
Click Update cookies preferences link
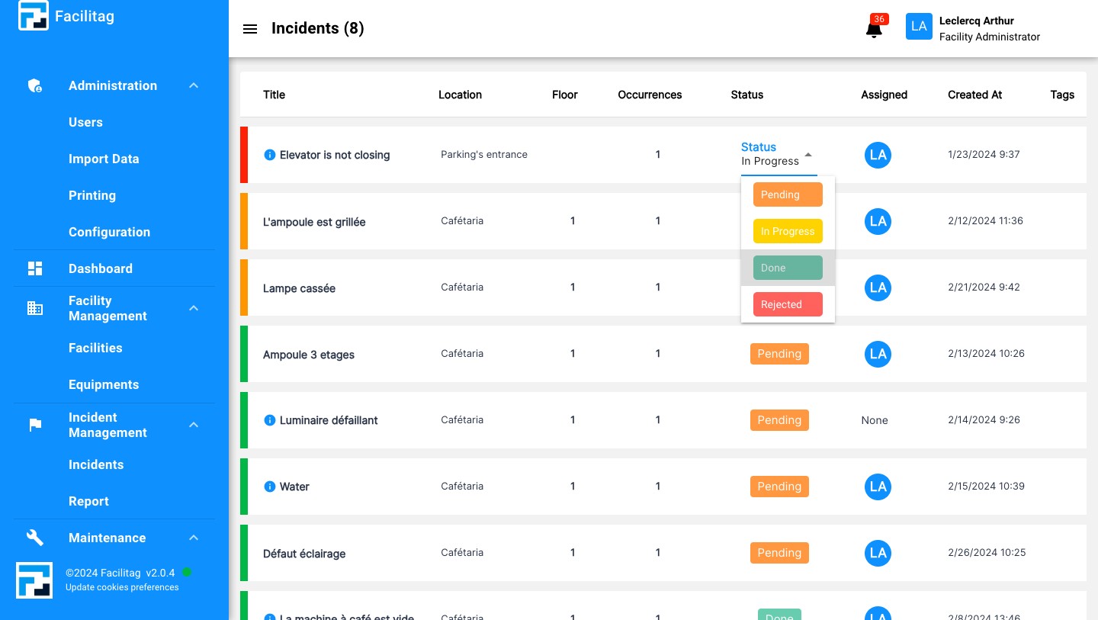pyautogui.click(x=122, y=587)
